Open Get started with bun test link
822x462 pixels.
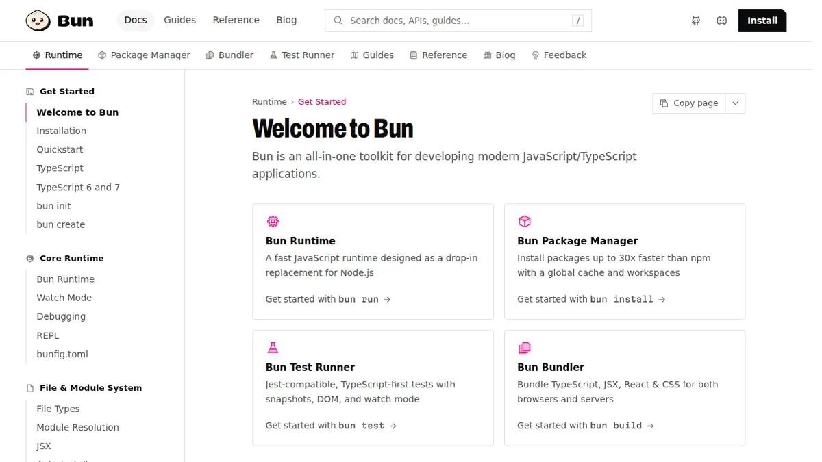point(331,426)
